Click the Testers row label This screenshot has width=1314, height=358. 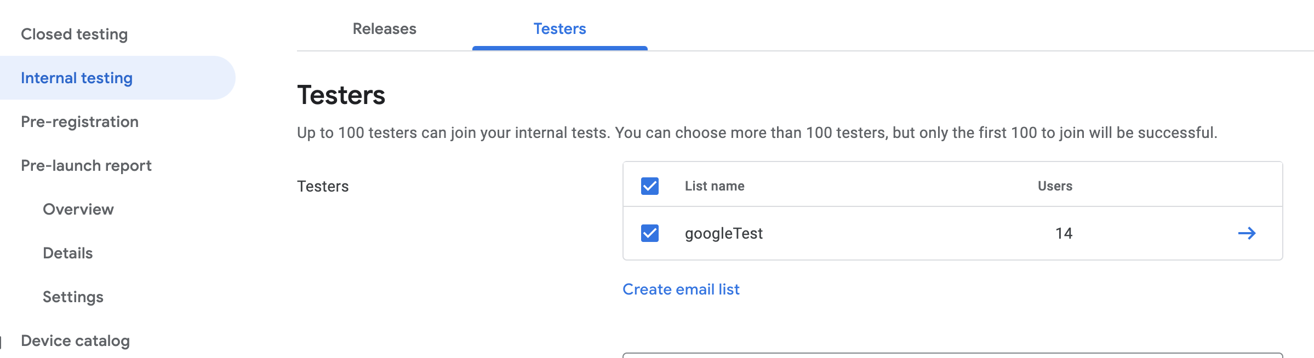(322, 186)
